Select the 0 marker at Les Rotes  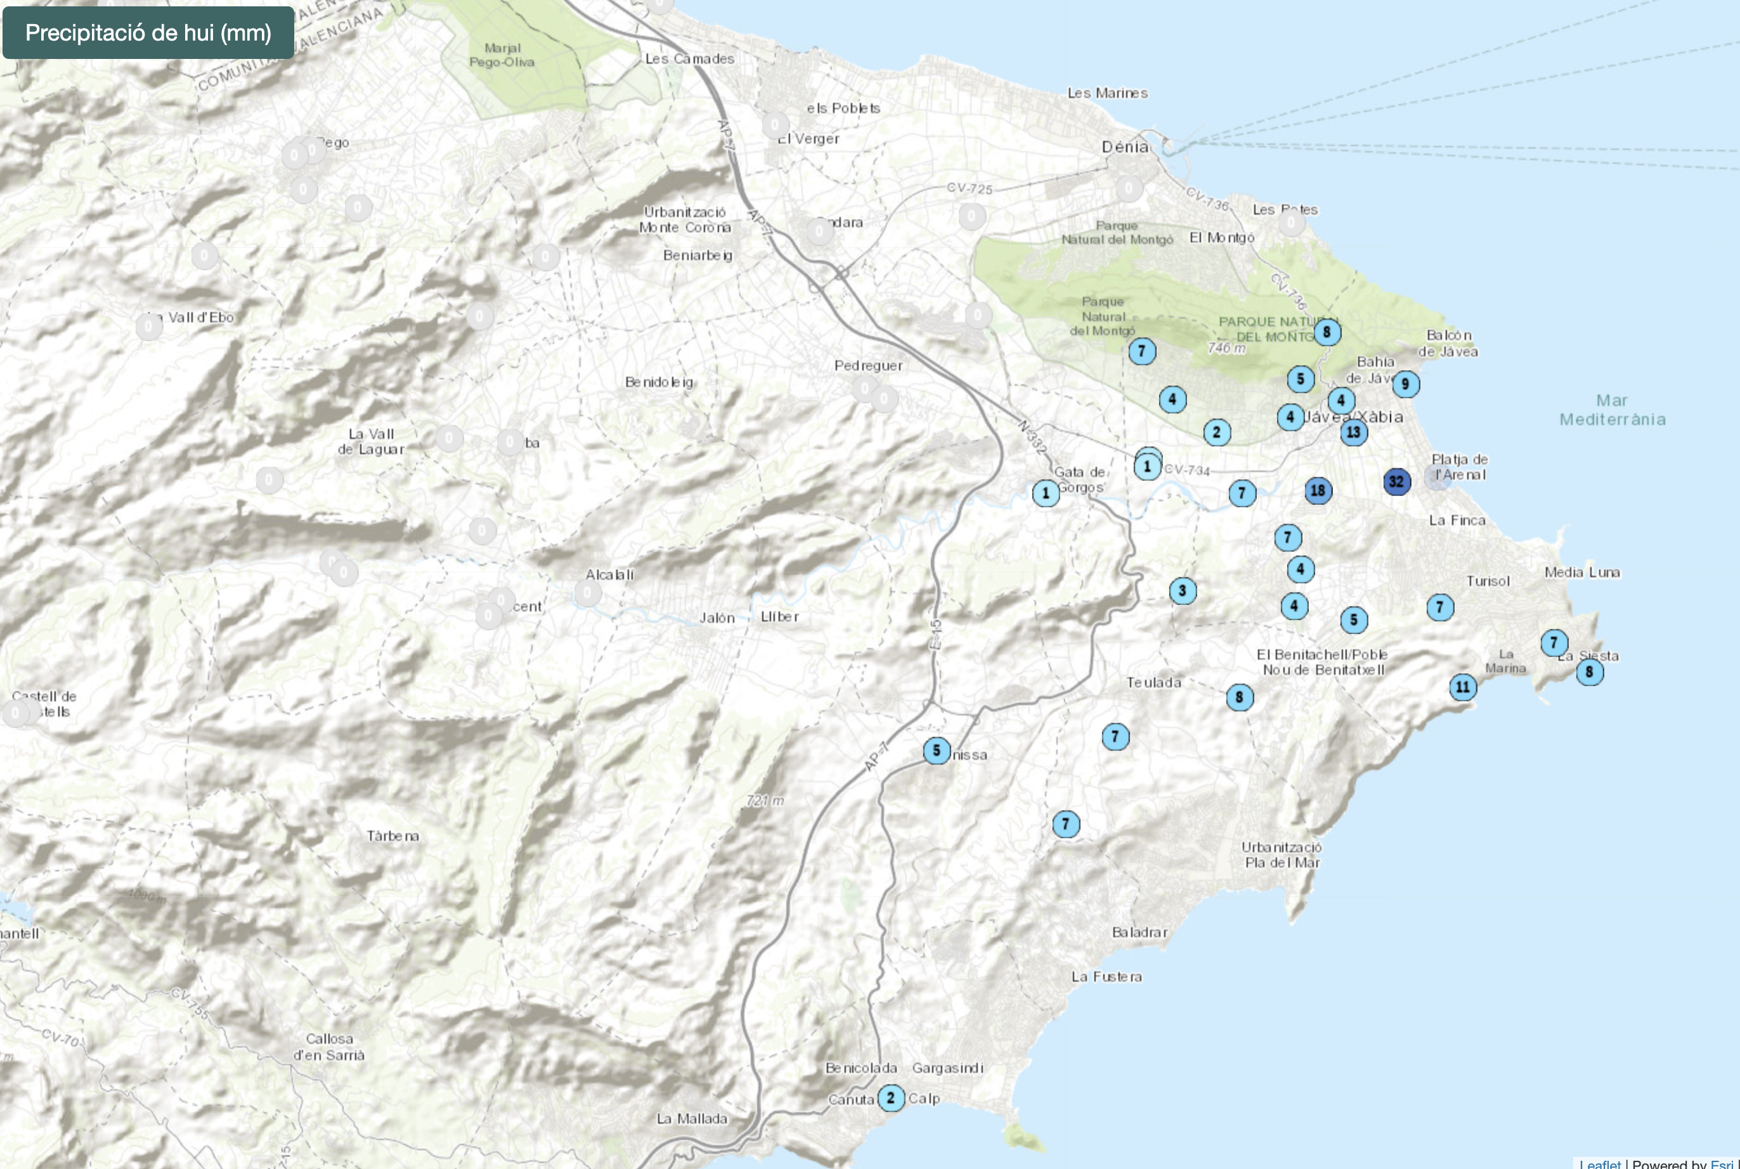1291,222
